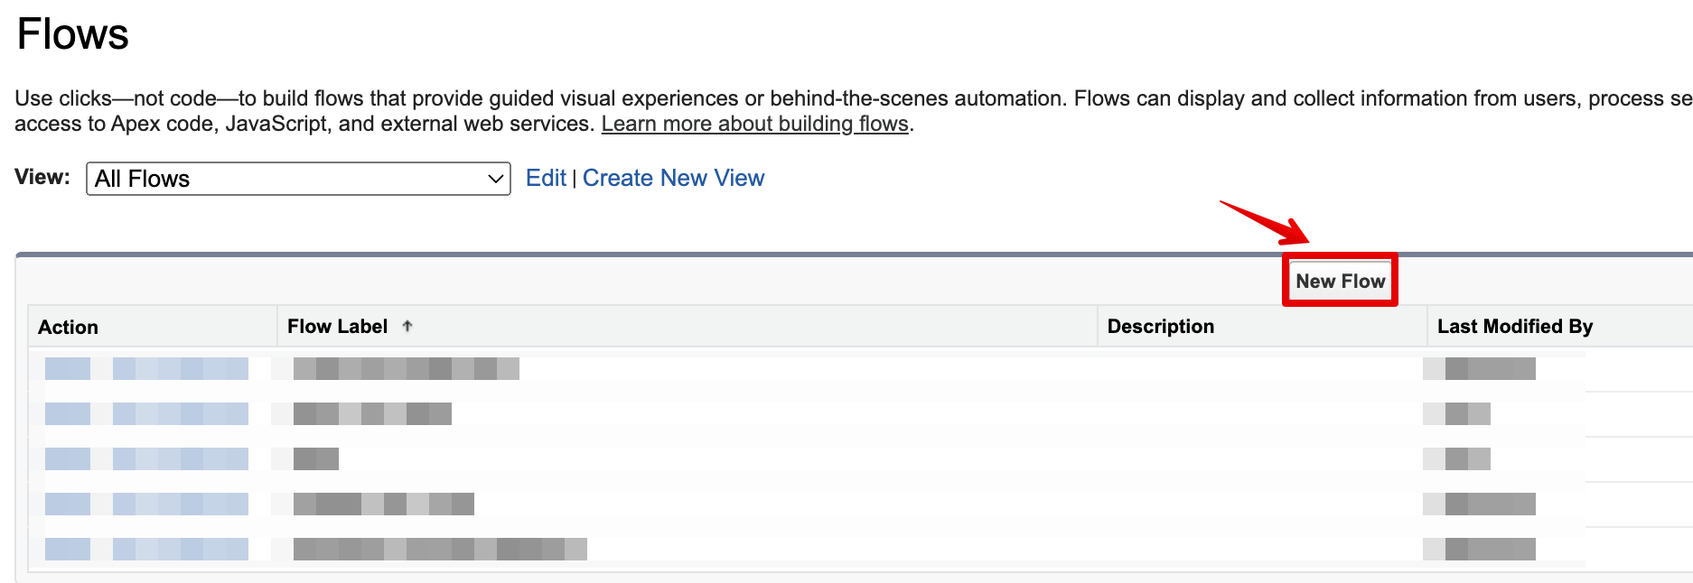Click the leftmost action link in first row
The image size is (1693, 583).
click(x=68, y=369)
